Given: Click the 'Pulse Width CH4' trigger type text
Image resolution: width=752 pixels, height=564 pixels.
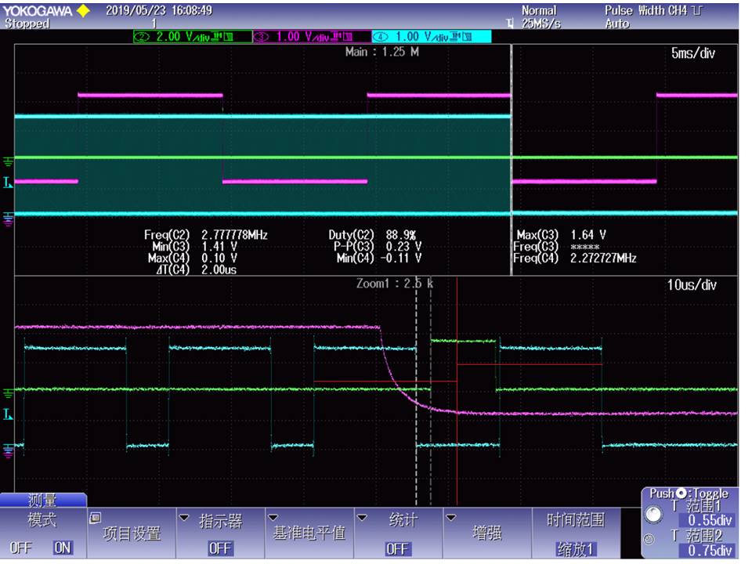Looking at the screenshot, I should (645, 10).
